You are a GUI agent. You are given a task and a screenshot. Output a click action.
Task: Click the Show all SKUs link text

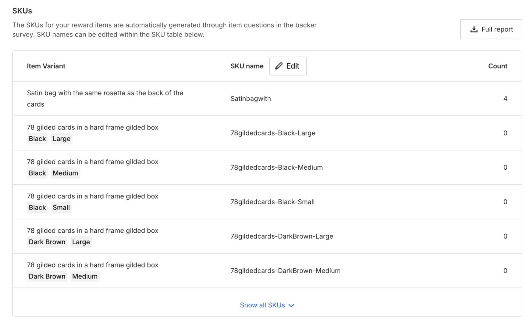pyautogui.click(x=262, y=305)
